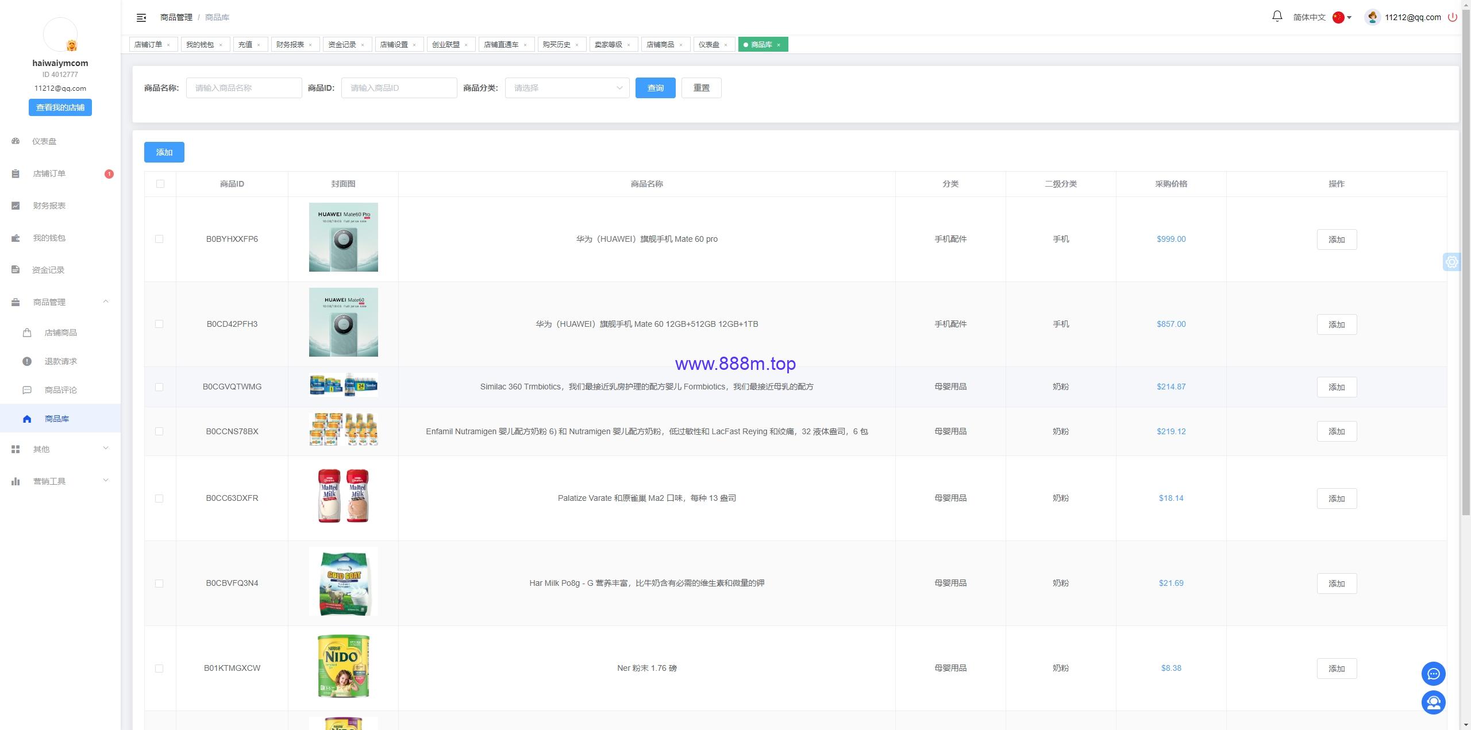Close the 店铺订单 tab
1471x730 pixels.
168,45
